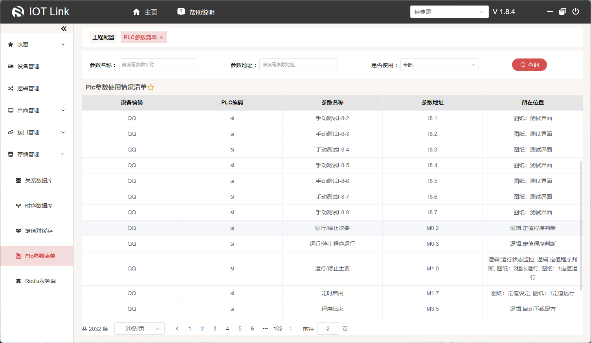This screenshot has height=343, width=591.
Task: Click current page number 2
Action: [202, 328]
